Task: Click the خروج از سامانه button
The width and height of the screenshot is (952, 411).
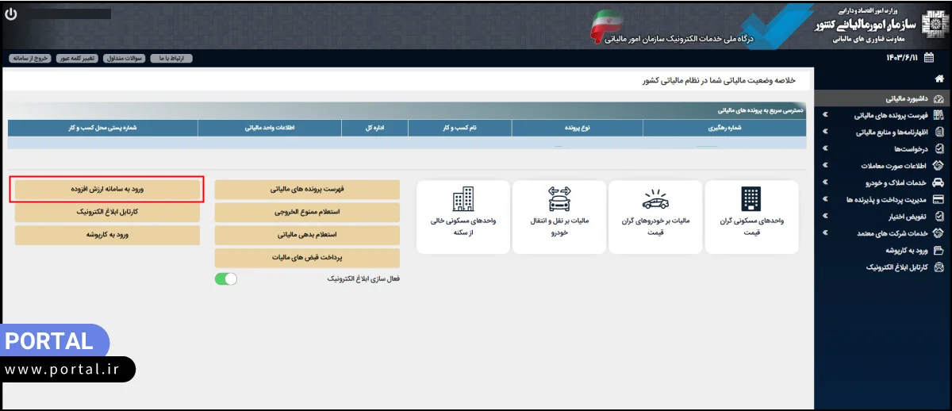Action: tap(29, 58)
